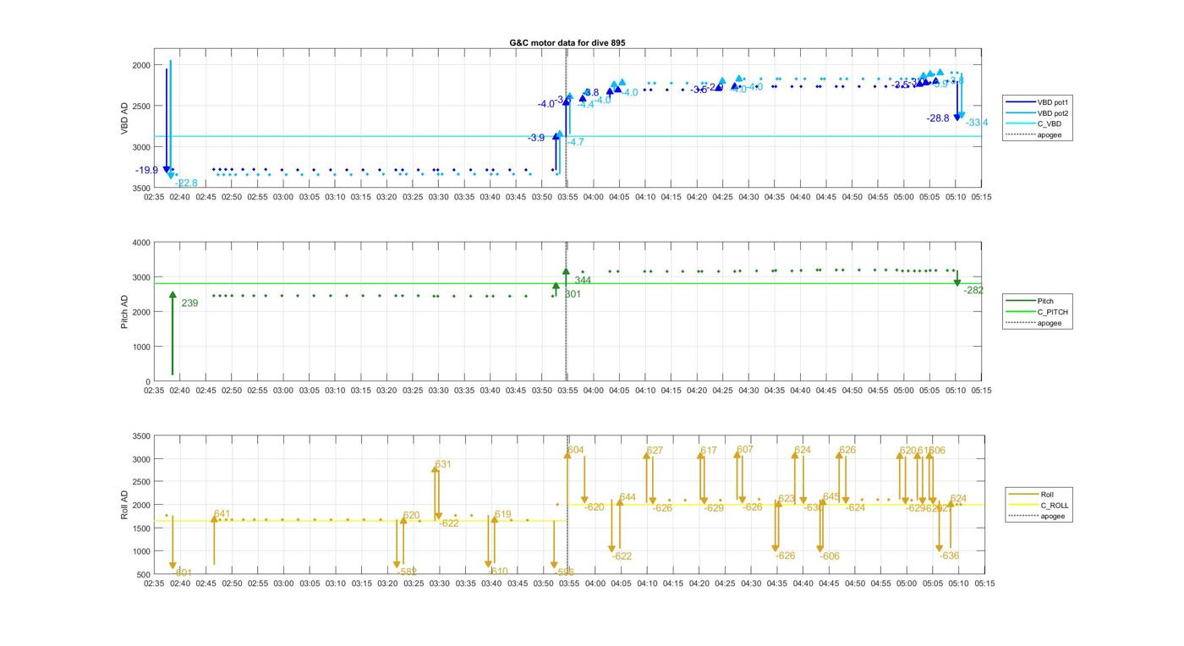Pick the green line sample beside 'Pitch'
Image resolution: width=1184 pixels, height=646 pixels.
pos(1021,301)
